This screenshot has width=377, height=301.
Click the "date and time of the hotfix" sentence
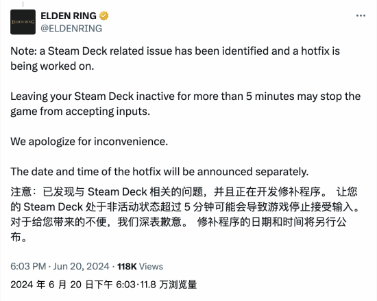tap(160, 172)
